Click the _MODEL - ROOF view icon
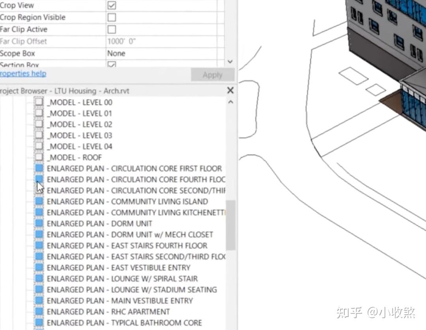Viewport: 426px width, 330px height. (38, 157)
